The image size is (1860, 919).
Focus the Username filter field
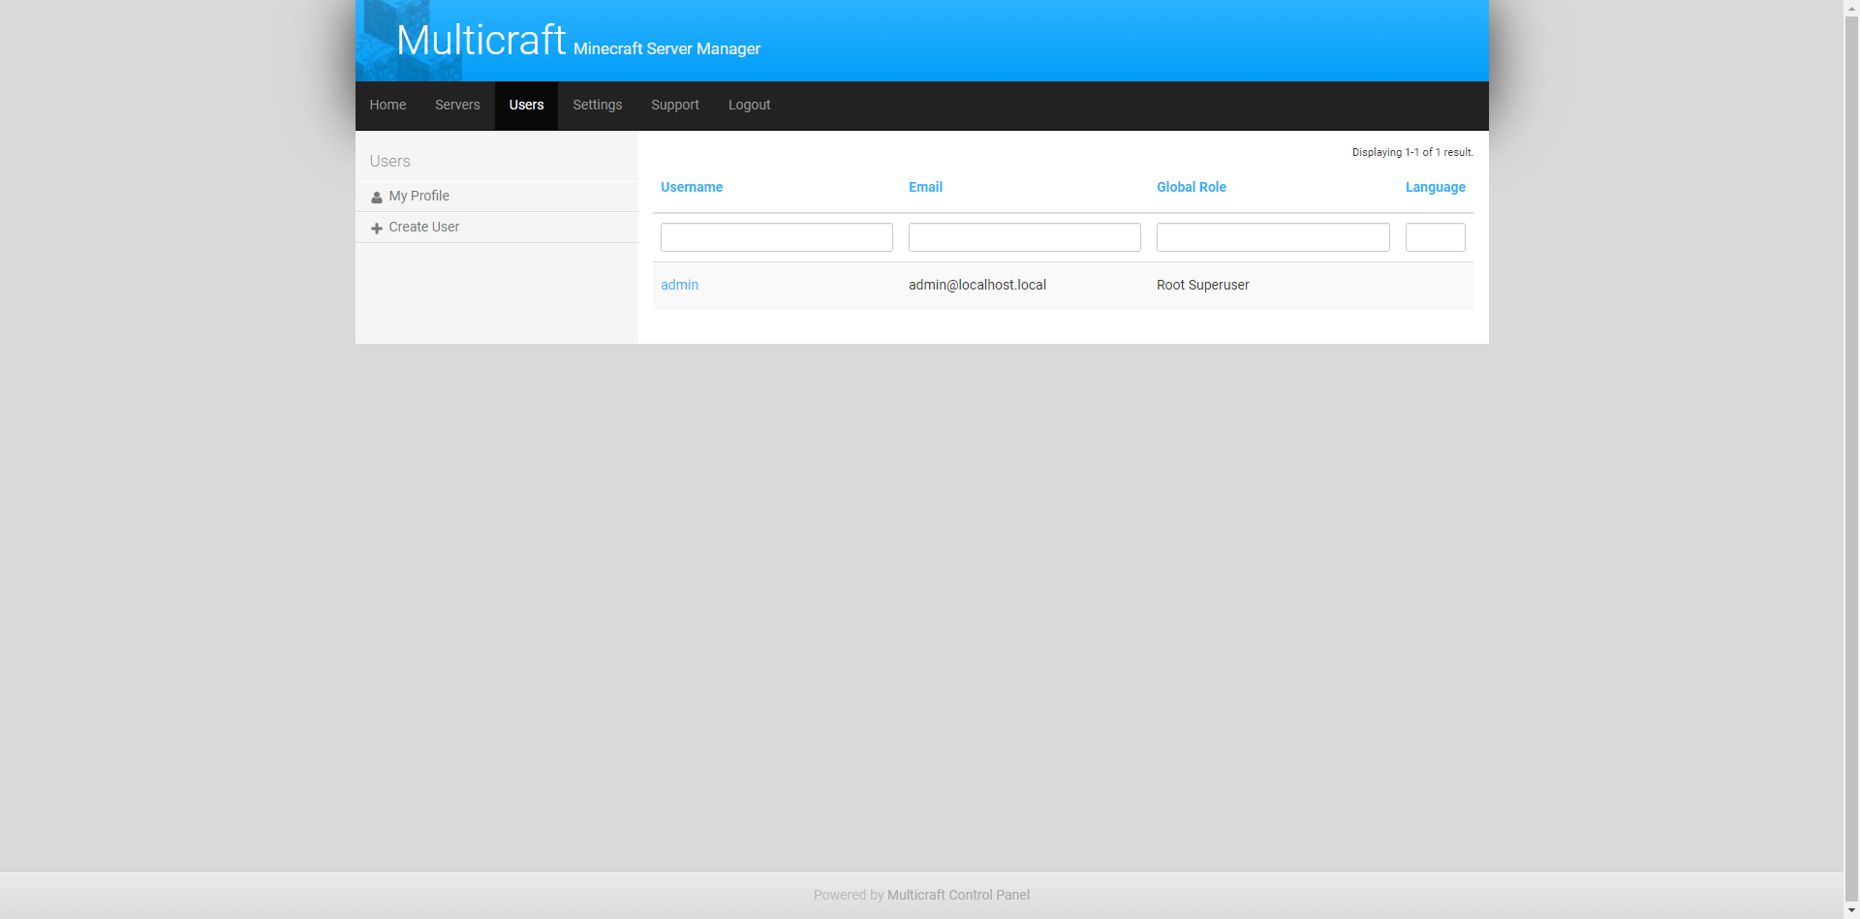(776, 238)
